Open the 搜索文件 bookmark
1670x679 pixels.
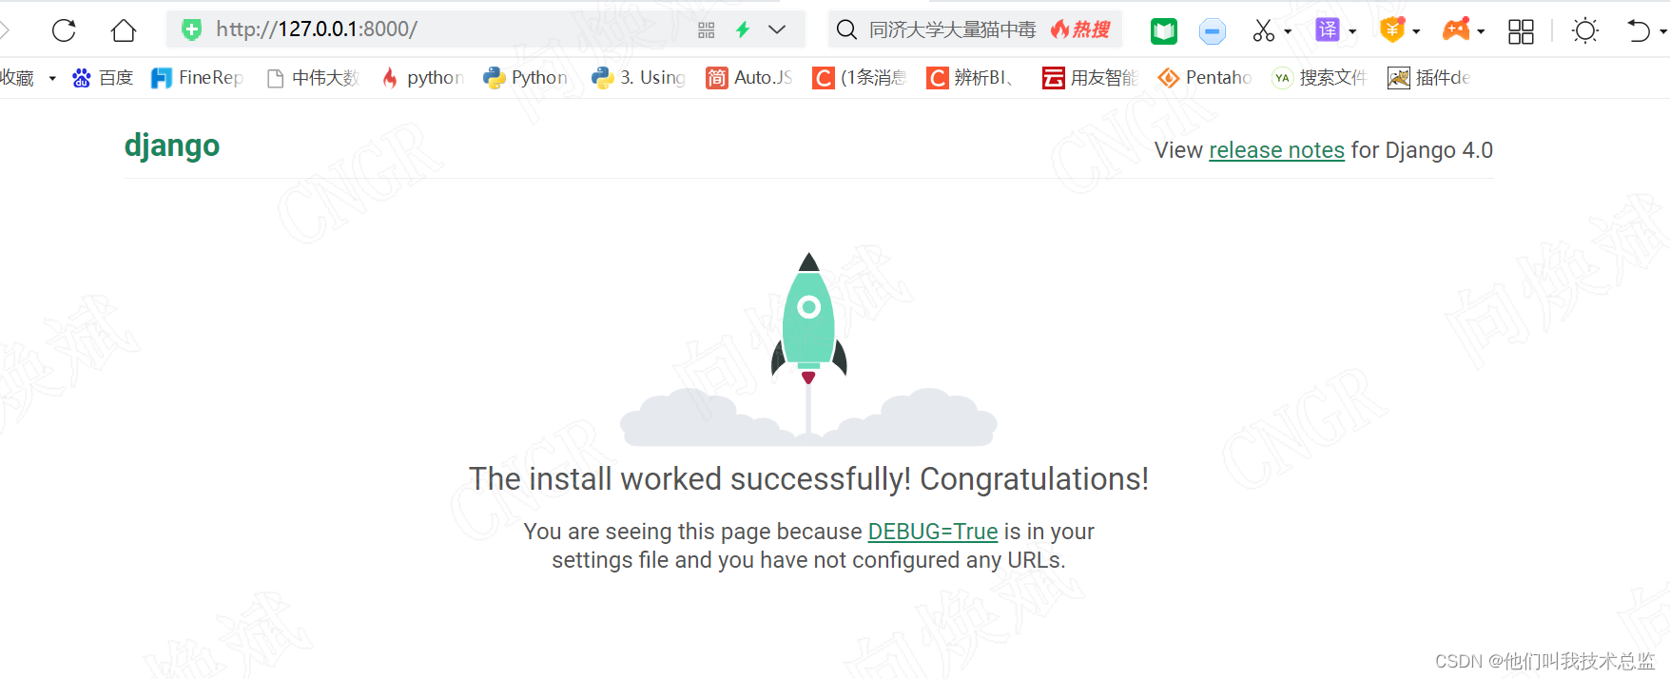[x=1320, y=78]
